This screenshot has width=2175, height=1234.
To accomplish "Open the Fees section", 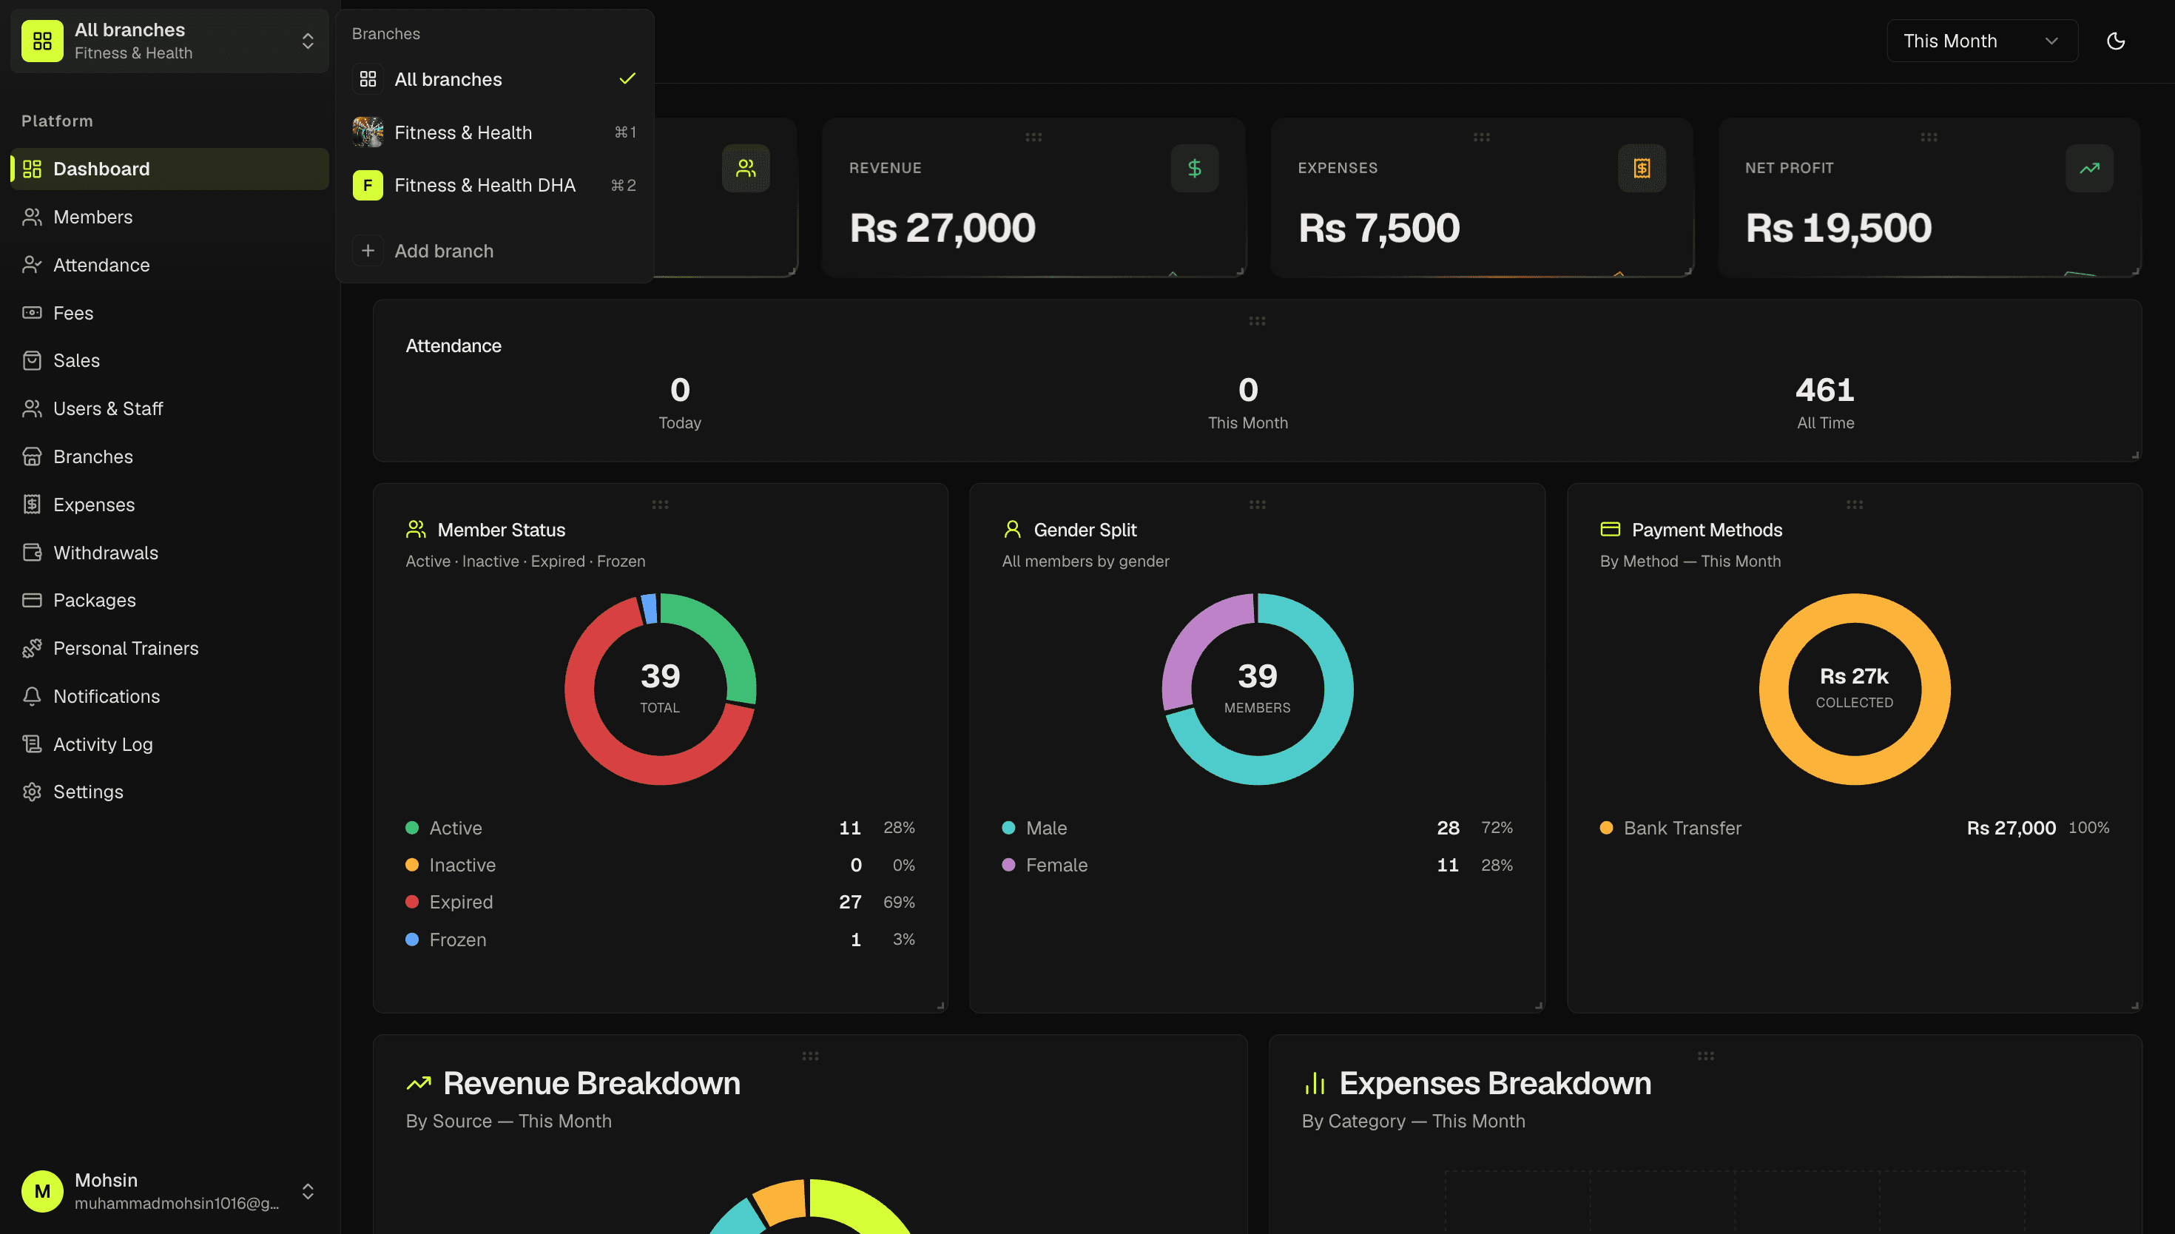I will coord(169,313).
